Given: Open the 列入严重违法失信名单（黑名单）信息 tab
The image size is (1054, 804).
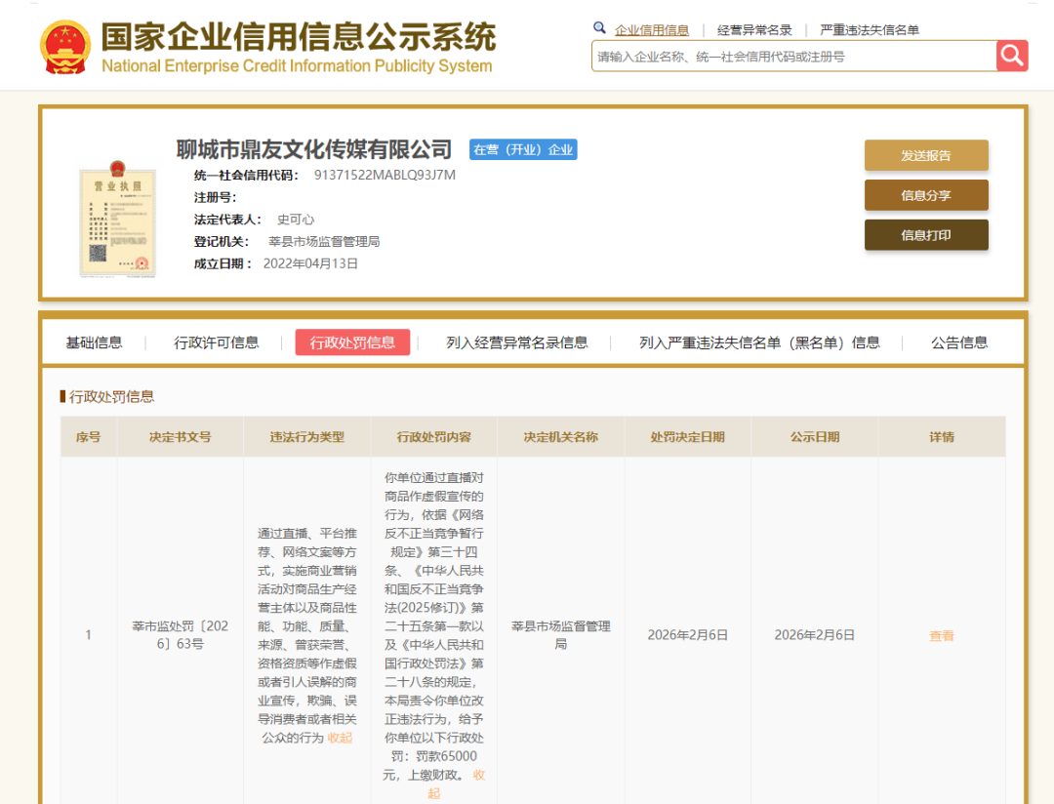Looking at the screenshot, I should click(759, 342).
